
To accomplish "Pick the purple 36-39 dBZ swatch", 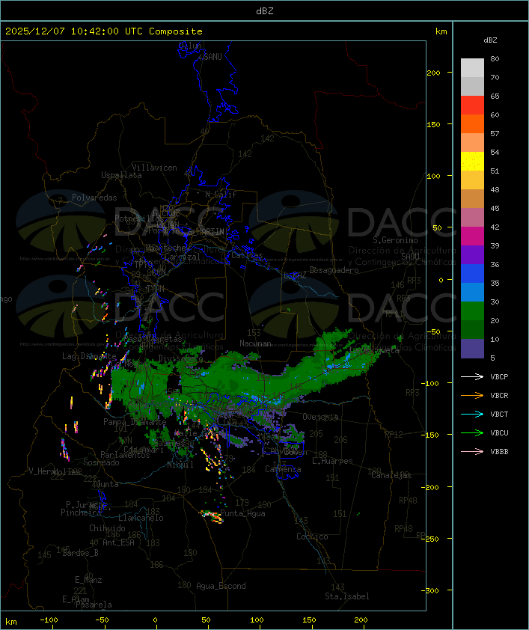I will coord(472,254).
